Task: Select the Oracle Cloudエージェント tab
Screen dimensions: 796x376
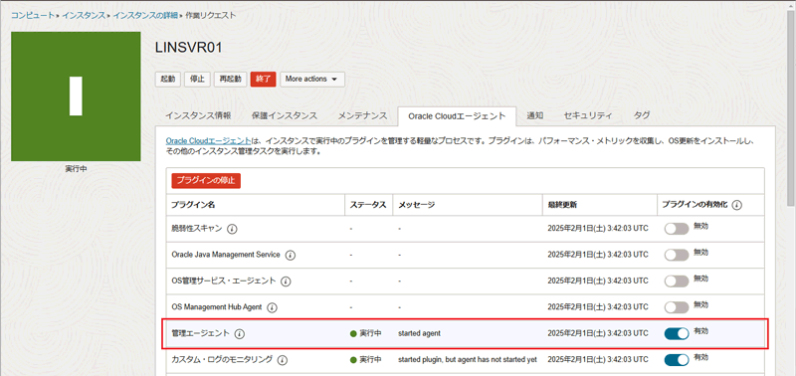Action: tap(457, 116)
